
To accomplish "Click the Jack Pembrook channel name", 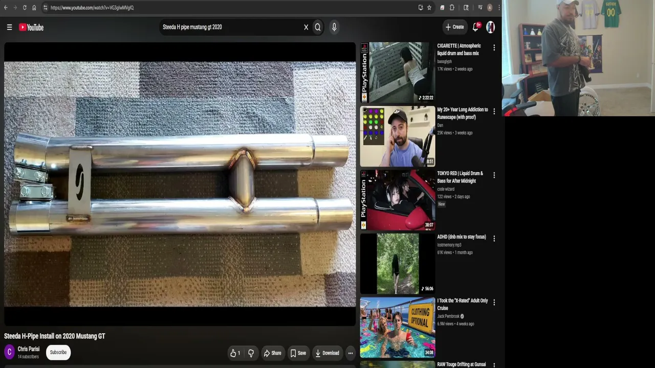I will tap(449, 316).
